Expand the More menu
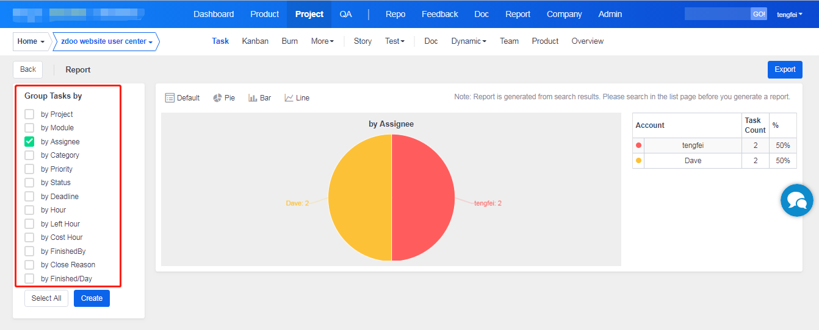The width and height of the screenshot is (819, 330). [322, 41]
